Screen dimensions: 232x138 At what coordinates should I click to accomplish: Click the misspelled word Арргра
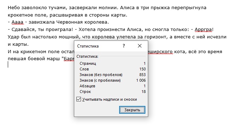[203, 30]
